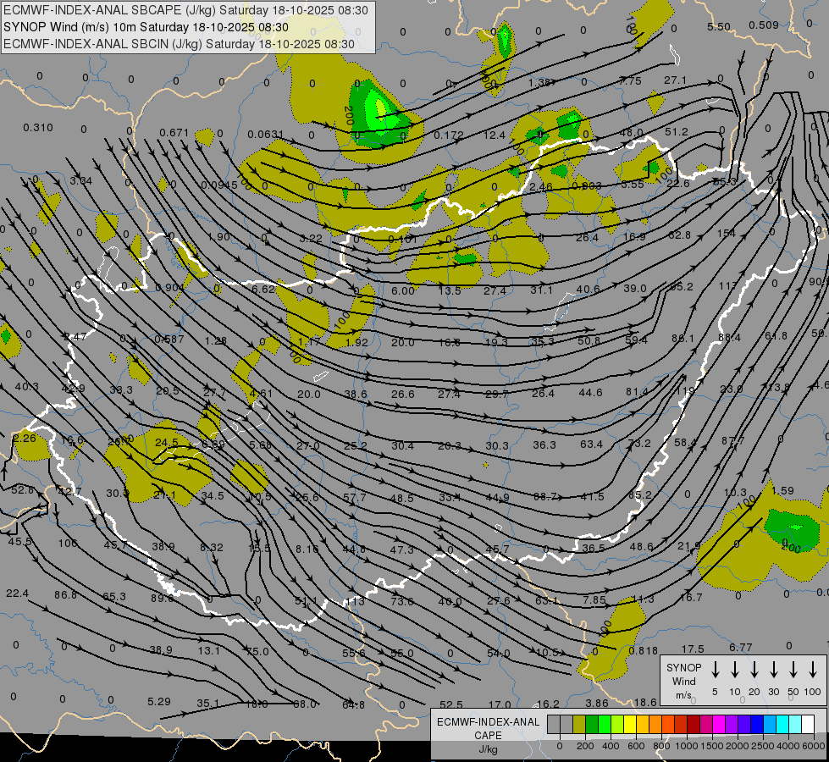Screen dimensions: 829x762
Task: Click the map value 3.34
Action: point(81,181)
